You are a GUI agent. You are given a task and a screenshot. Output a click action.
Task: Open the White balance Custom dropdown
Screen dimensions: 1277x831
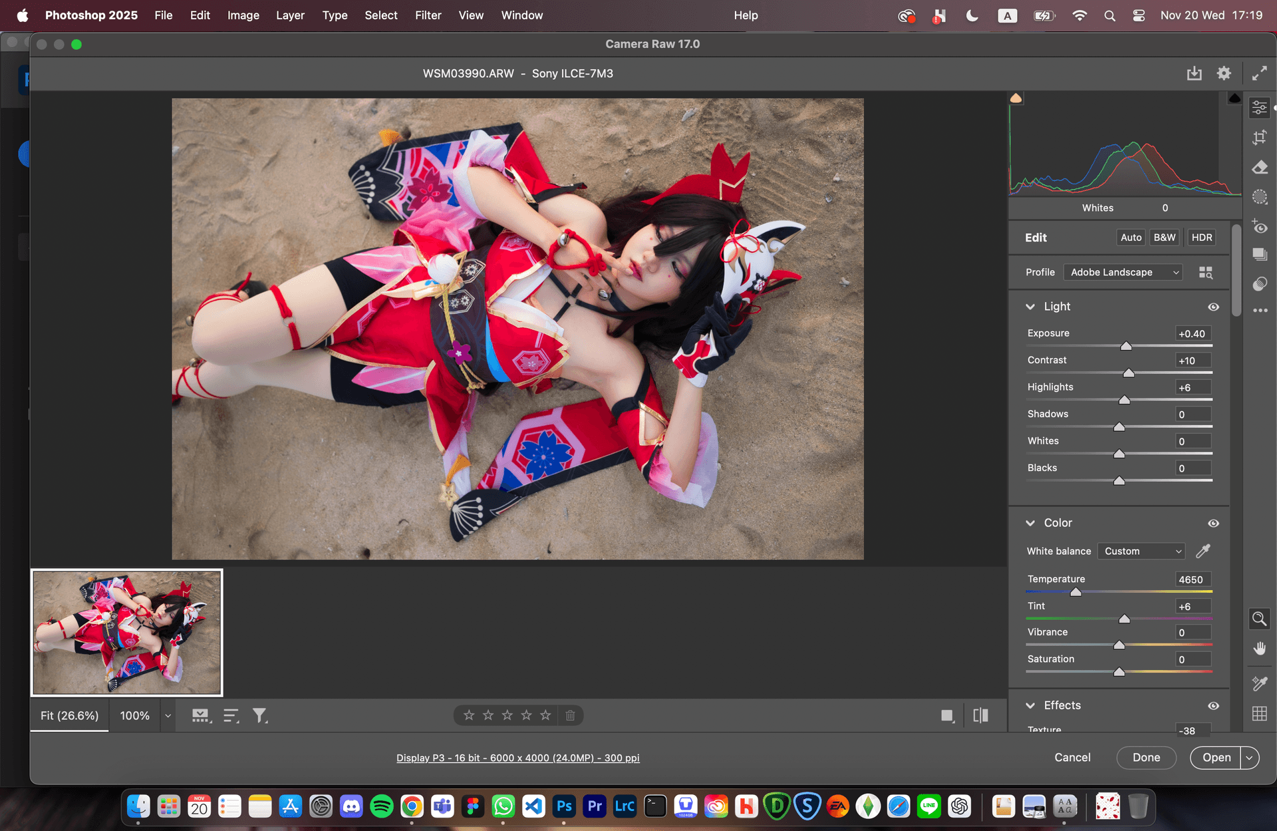(1141, 551)
